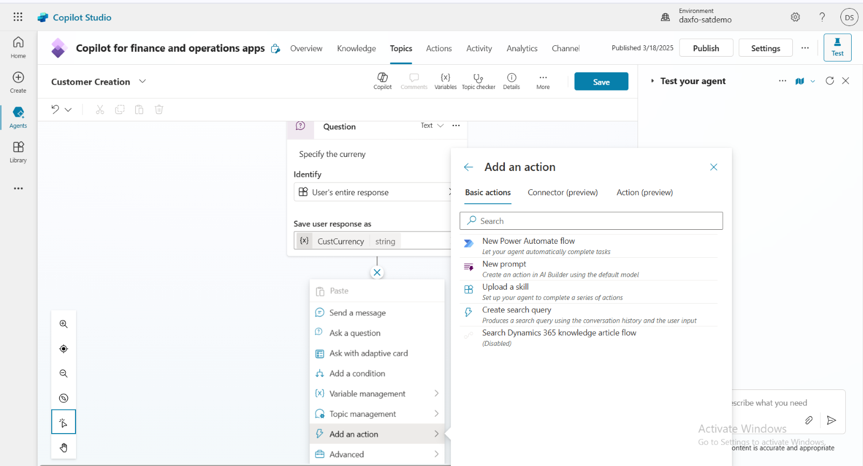Open the Variables panel

coord(446,81)
